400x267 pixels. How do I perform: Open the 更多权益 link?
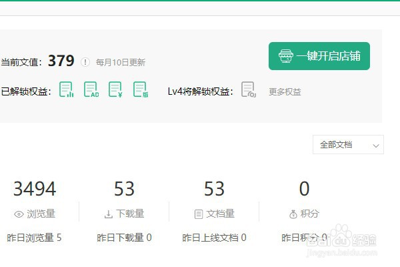pyautogui.click(x=285, y=91)
